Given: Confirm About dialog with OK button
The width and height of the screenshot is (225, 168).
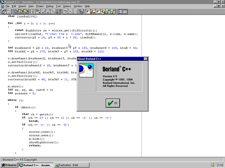Looking at the screenshot, I should [112, 103].
